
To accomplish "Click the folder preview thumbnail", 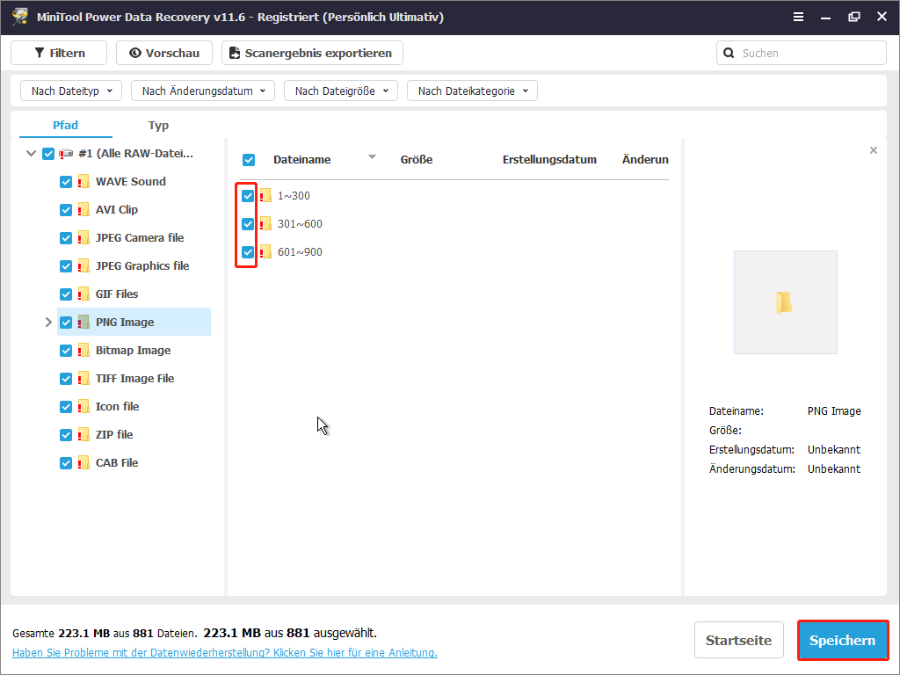I will pyautogui.click(x=785, y=302).
